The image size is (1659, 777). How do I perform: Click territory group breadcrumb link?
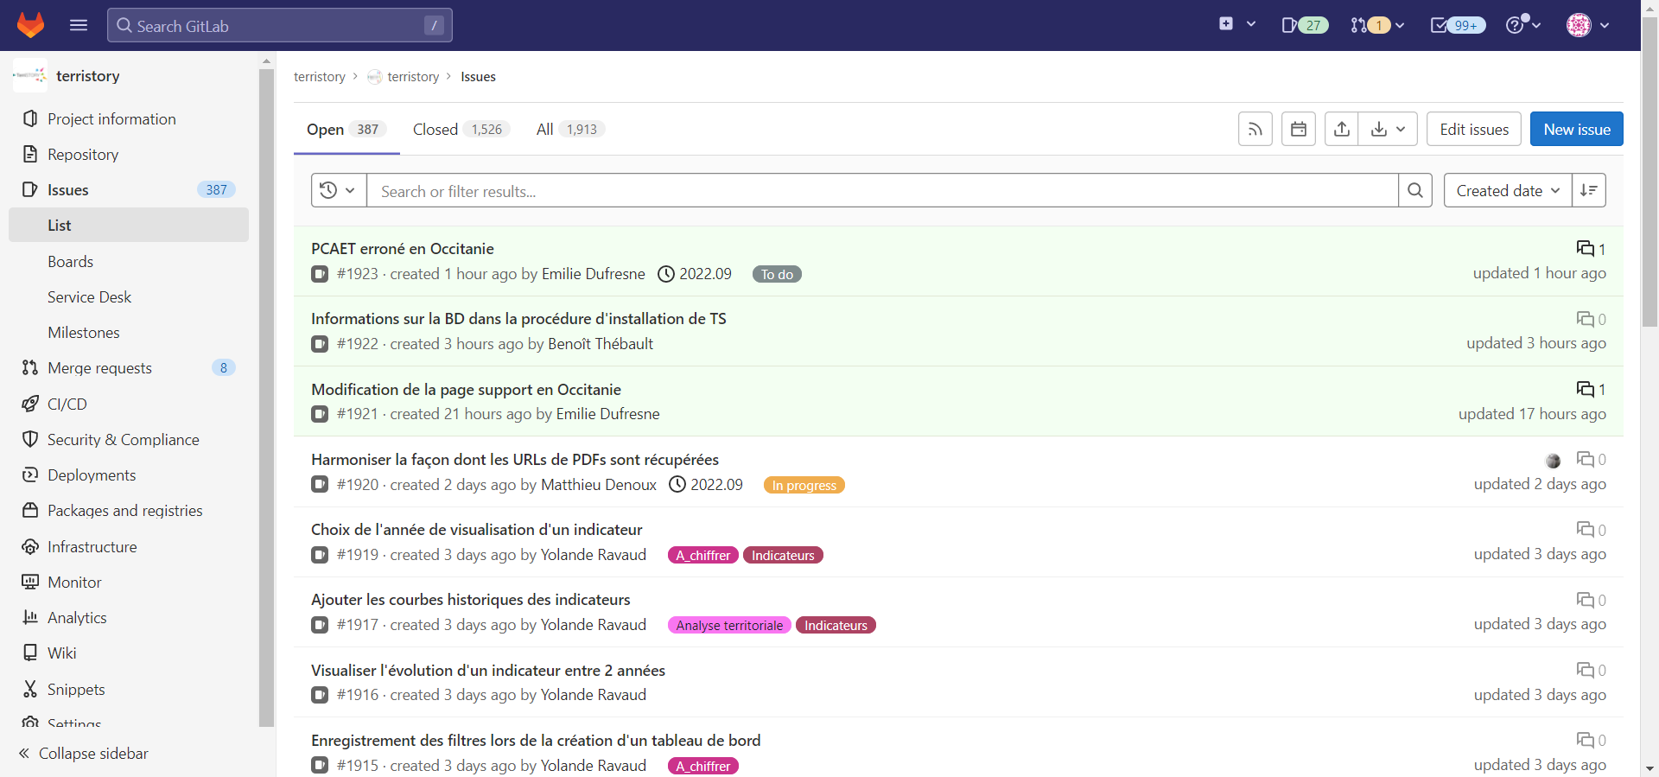[320, 77]
